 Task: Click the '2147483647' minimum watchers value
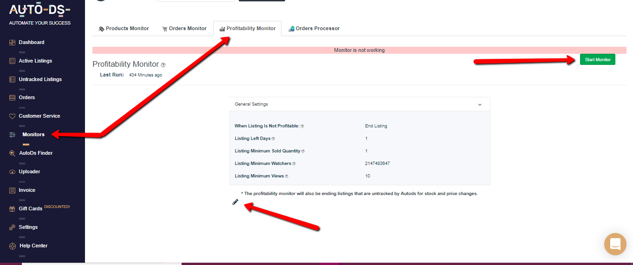(378, 164)
